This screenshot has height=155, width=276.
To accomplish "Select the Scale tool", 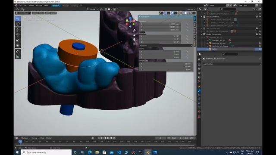I will coord(18,40).
